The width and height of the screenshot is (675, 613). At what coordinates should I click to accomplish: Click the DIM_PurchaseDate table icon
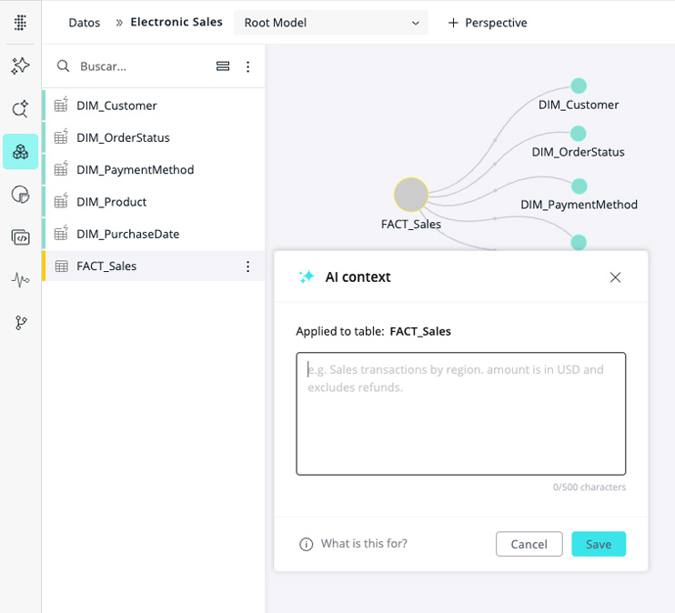click(x=61, y=233)
